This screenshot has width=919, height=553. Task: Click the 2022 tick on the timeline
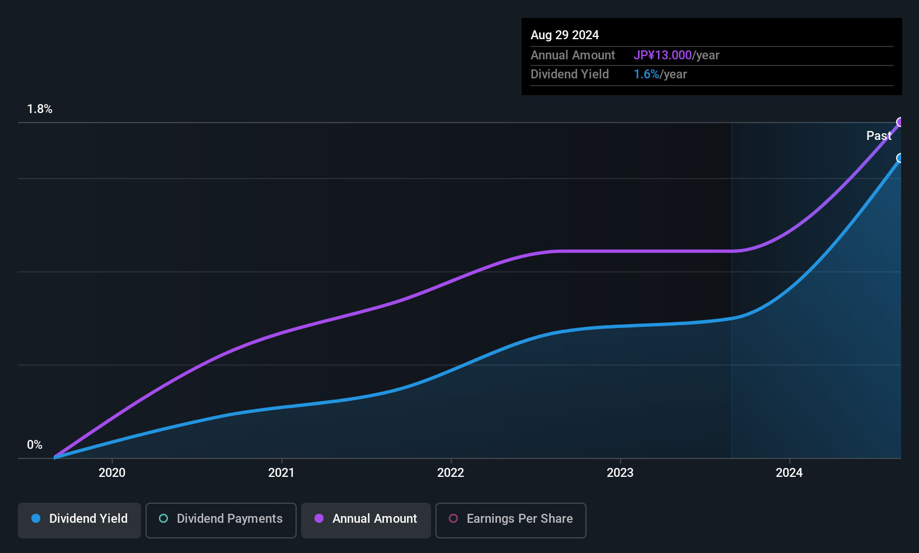tap(451, 472)
